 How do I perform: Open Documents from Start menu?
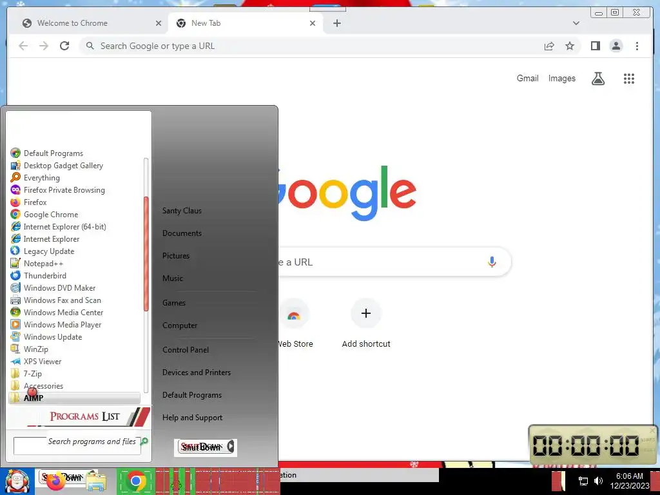click(x=182, y=233)
